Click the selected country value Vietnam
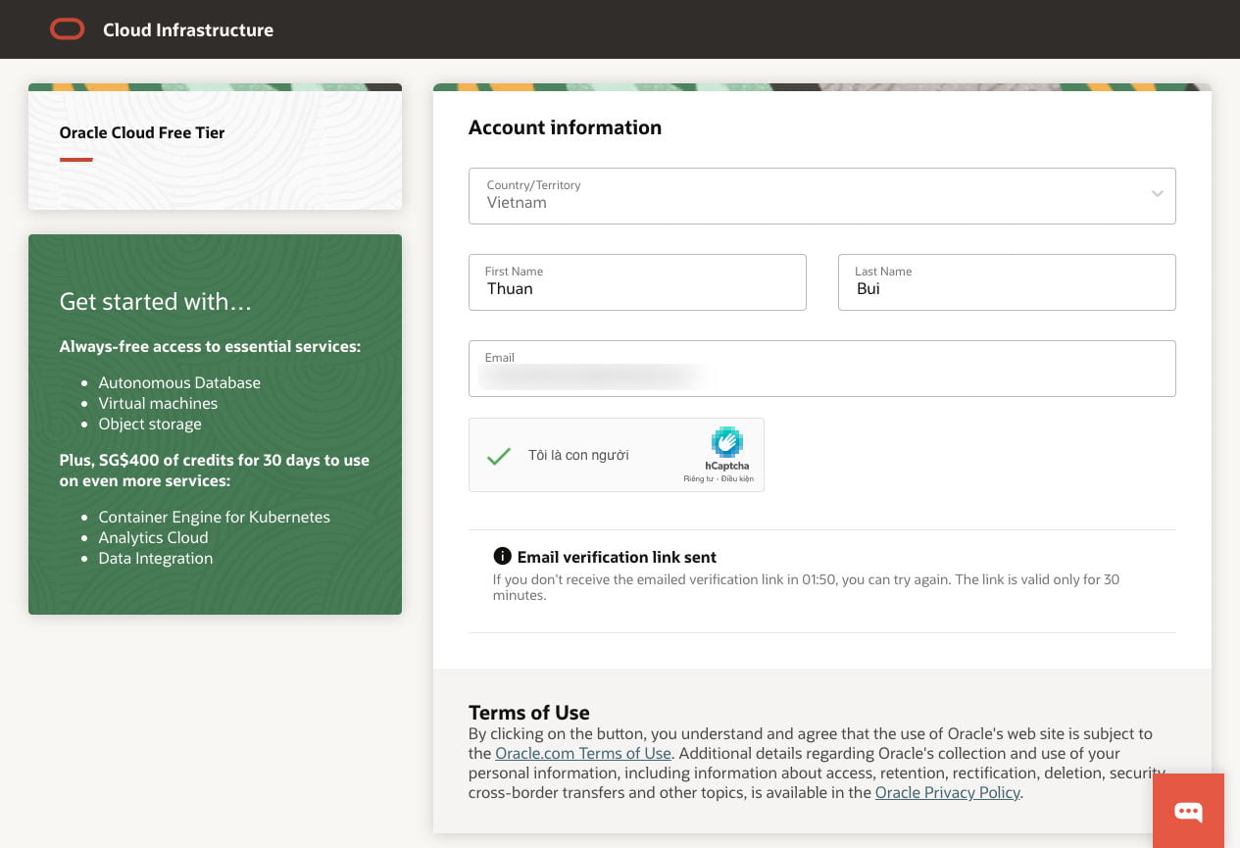The height and width of the screenshot is (848, 1240). click(517, 203)
